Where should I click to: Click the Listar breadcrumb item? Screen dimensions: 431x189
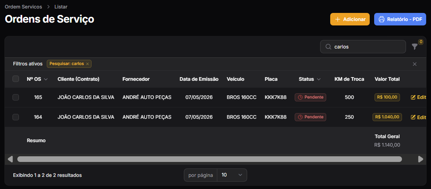61,6
